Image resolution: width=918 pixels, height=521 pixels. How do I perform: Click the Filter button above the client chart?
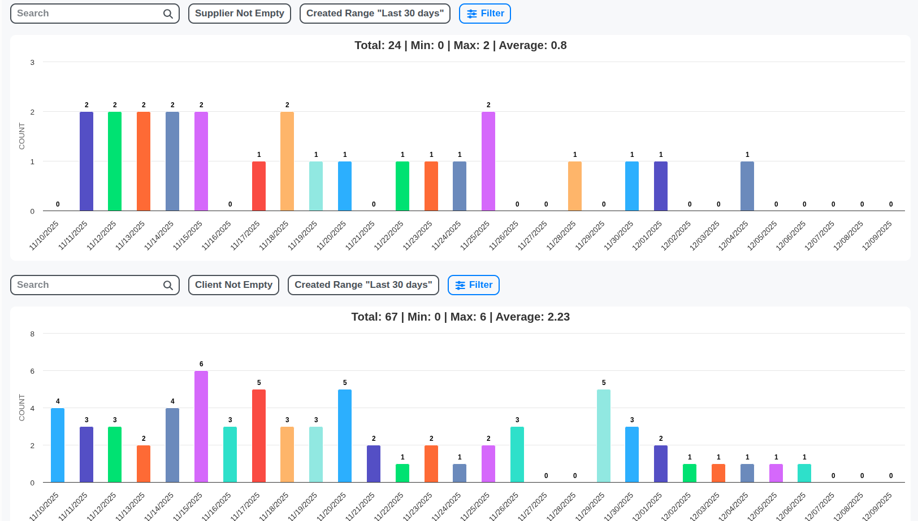coord(473,285)
